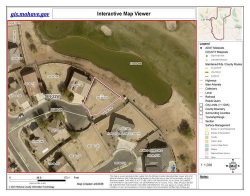Click the County green color swatch
This screenshot has height=196, width=250.
pyautogui.click(x=206, y=137)
